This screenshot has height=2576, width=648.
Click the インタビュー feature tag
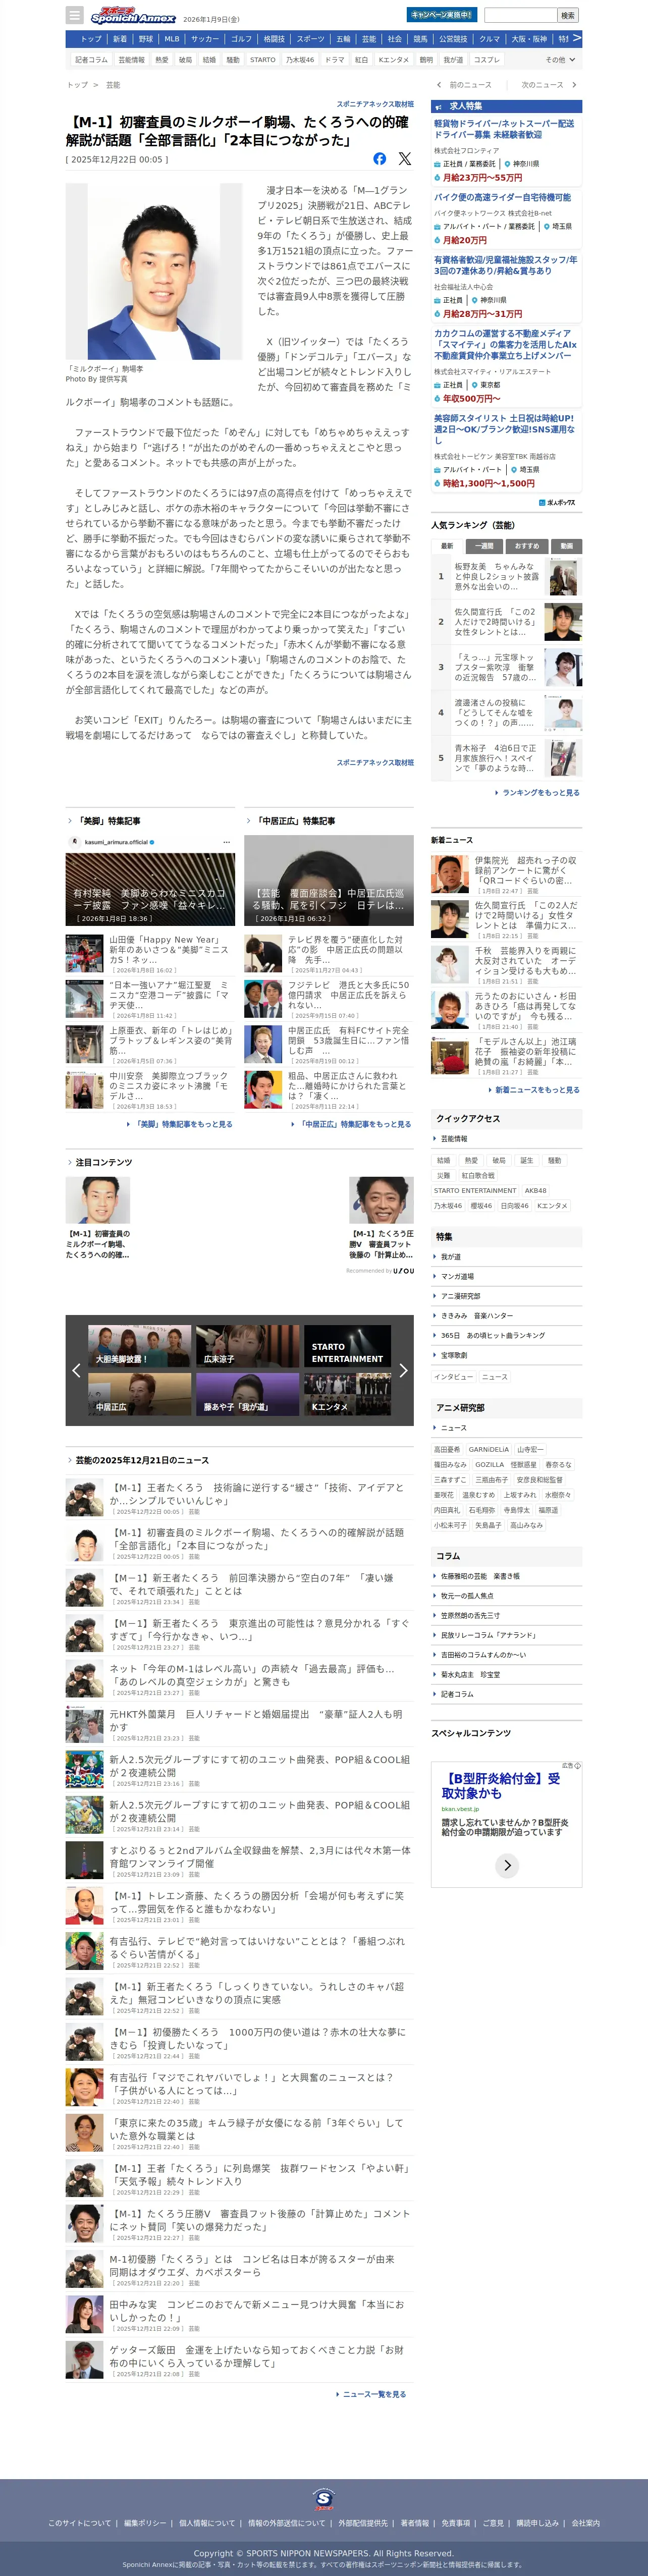coord(454,1377)
